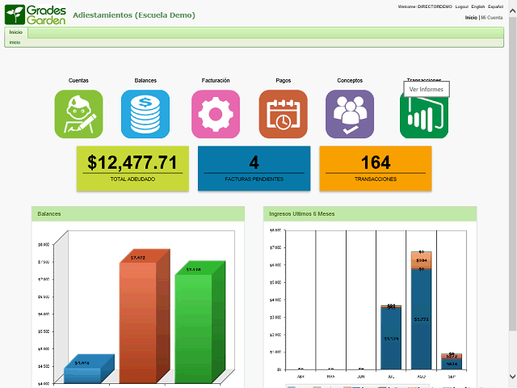This screenshot has width=517, height=388.
Task: Click the Grades Garden logo
Action: pos(36,15)
